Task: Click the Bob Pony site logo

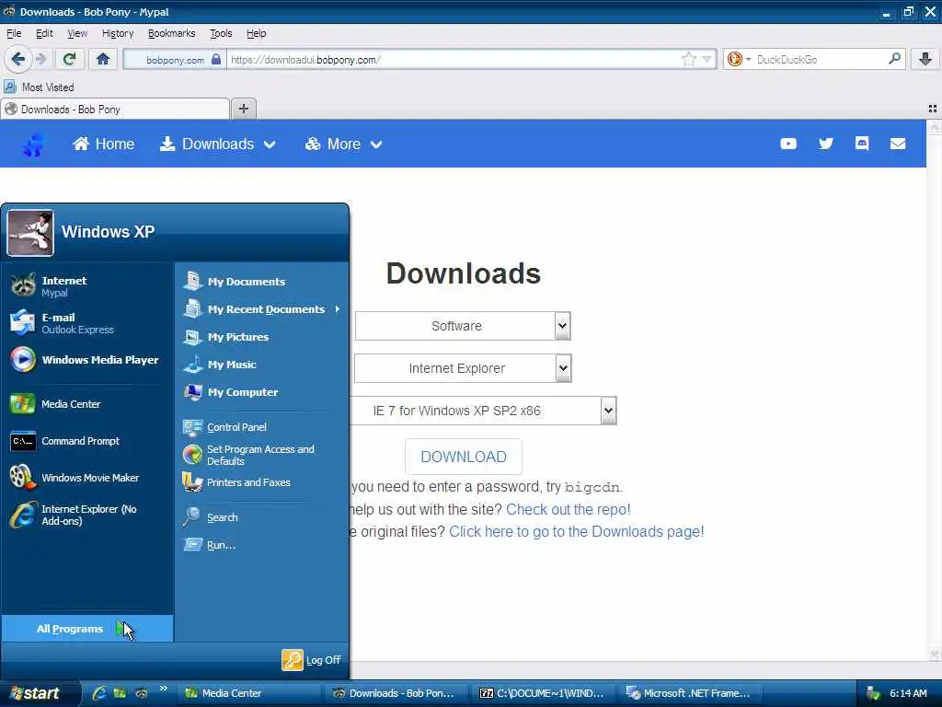Action: point(34,145)
